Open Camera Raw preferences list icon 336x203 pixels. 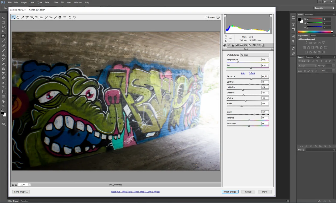point(65,17)
